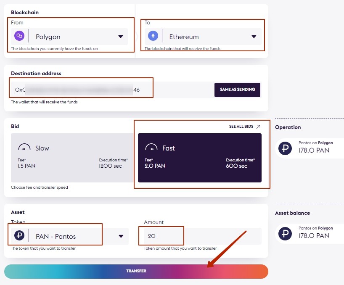The height and width of the screenshot is (285, 344).
Task: Open the From blockchain dropdown arrow
Action: (x=120, y=37)
